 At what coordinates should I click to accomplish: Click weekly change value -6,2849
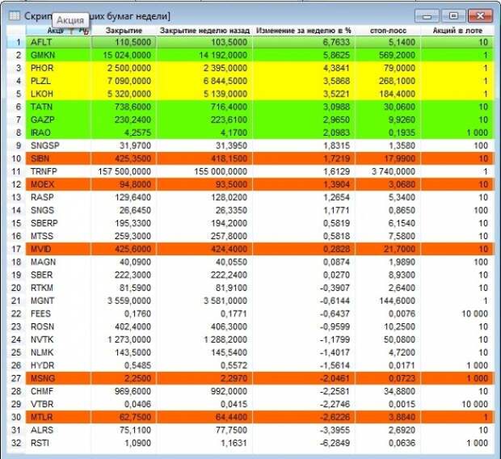(304, 443)
